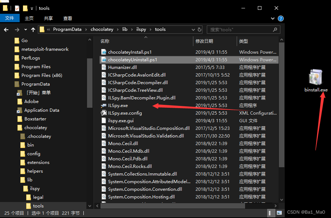Viewport: 331px width, 218px height.
Task: Open legal folder in tree
Action: point(35,197)
